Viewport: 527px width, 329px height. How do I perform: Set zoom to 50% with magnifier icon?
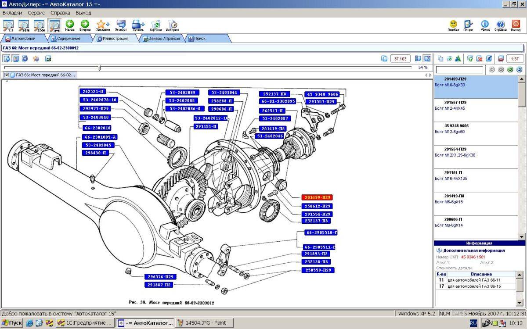(x=24, y=25)
